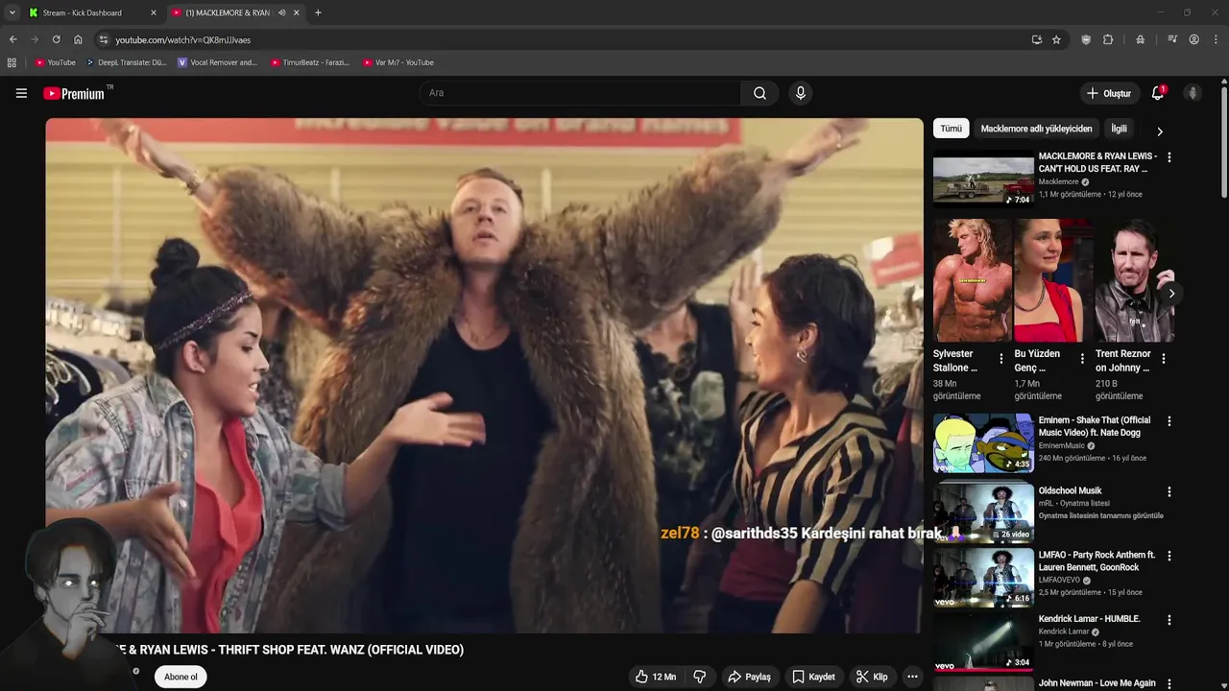This screenshot has width=1229, height=691.
Task: Click the Thrift Shop video player
Action: [484, 375]
